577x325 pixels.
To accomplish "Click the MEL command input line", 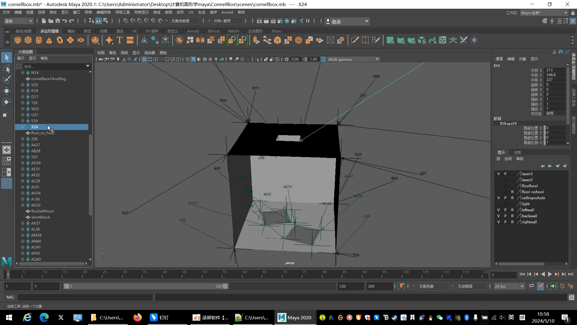I will 85,297.
